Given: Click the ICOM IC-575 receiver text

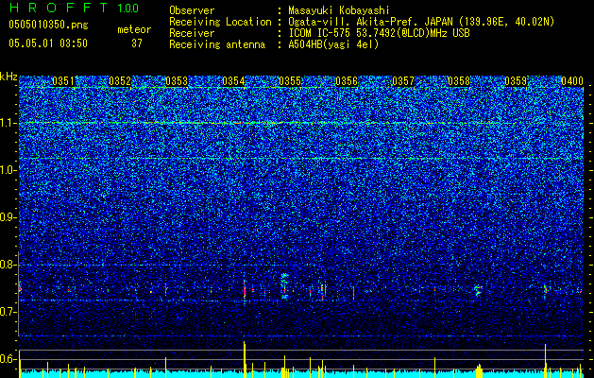Looking at the screenshot, I should (x=379, y=33).
